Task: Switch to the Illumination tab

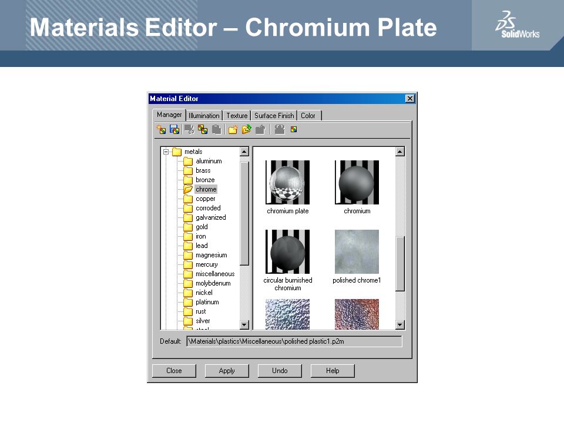Action: point(204,116)
